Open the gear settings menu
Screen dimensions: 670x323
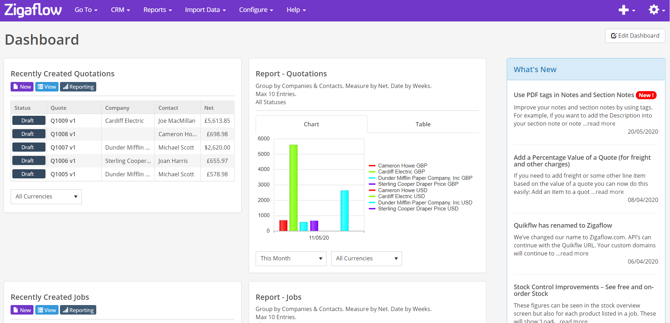coord(657,10)
